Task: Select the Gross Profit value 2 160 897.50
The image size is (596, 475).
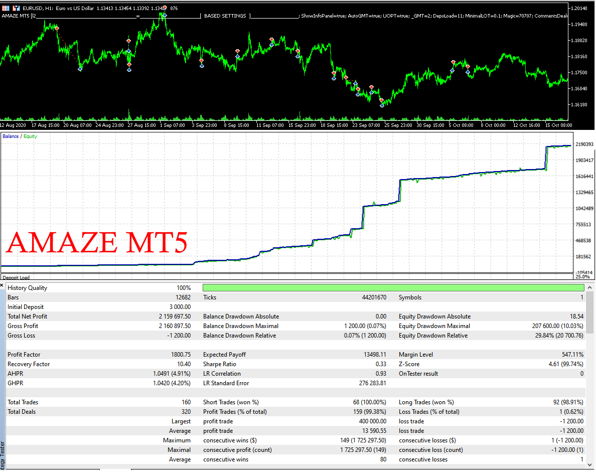Action: tap(175, 326)
